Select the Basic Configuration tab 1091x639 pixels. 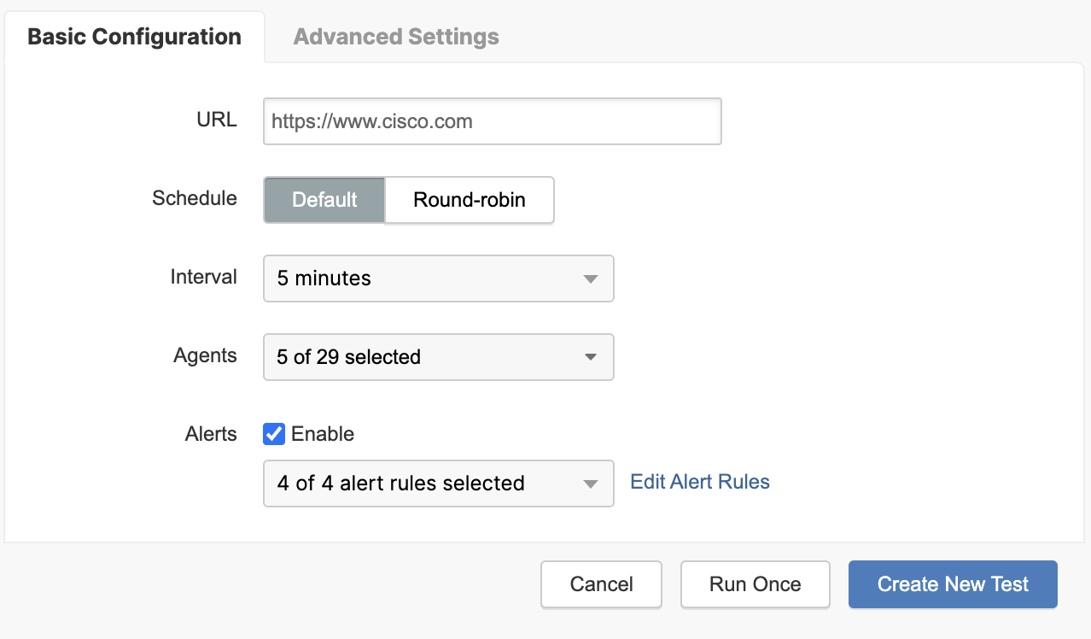pyautogui.click(x=134, y=38)
